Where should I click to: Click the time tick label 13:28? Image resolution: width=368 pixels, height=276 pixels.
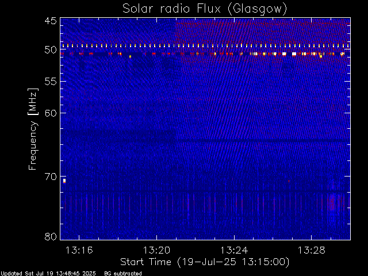pyautogui.click(x=312, y=250)
